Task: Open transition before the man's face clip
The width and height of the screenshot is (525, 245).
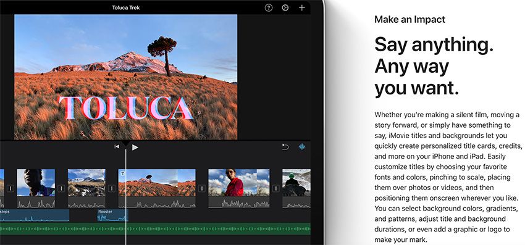Action: point(10,188)
